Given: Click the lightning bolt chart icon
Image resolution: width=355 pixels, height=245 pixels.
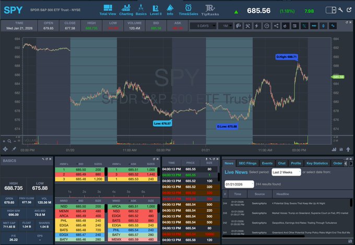Looking at the screenshot, I should click(x=257, y=26).
